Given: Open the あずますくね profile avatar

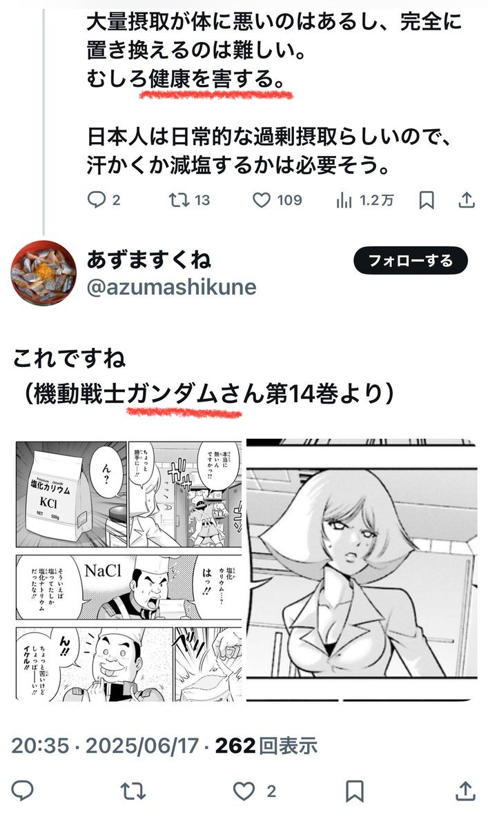Looking at the screenshot, I should coord(43,273).
